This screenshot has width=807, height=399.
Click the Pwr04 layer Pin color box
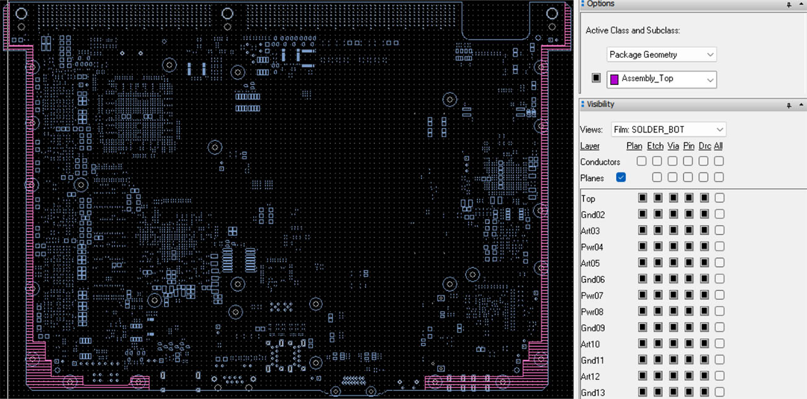[688, 246]
